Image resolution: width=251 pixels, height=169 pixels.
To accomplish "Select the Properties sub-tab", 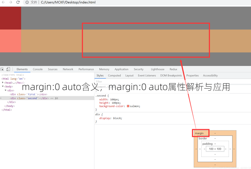I will (192, 76).
